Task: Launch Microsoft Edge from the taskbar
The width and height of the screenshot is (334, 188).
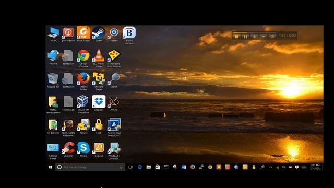Action: click(x=140, y=167)
